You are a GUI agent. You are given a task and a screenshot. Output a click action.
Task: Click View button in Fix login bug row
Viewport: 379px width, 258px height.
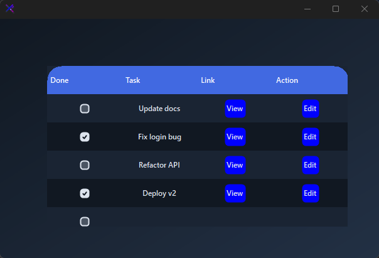click(235, 137)
